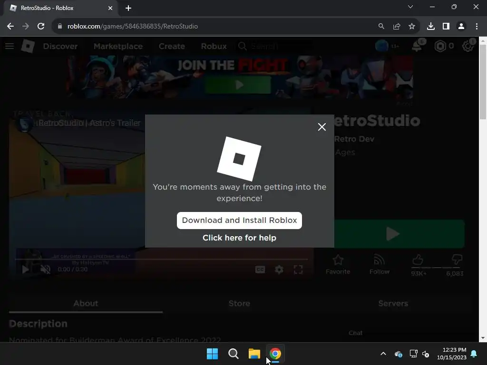Click the Roblox search field

(275, 46)
